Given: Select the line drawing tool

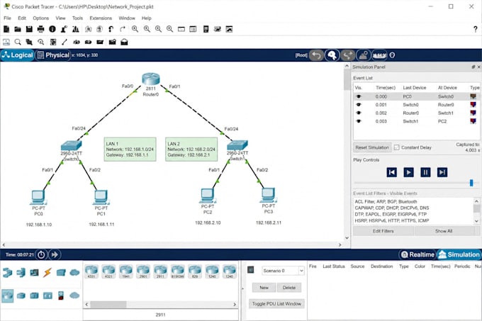Looking at the screenshot, I should tap(65, 42).
